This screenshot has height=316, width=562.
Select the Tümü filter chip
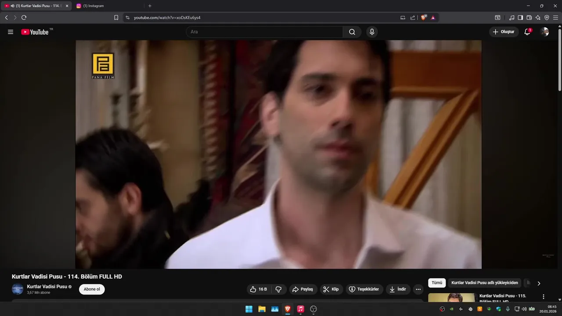[437, 283]
